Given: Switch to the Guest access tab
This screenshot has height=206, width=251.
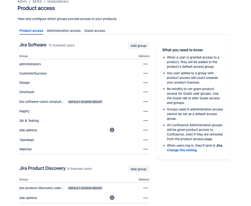Looking at the screenshot, I should pyautogui.click(x=94, y=31).
